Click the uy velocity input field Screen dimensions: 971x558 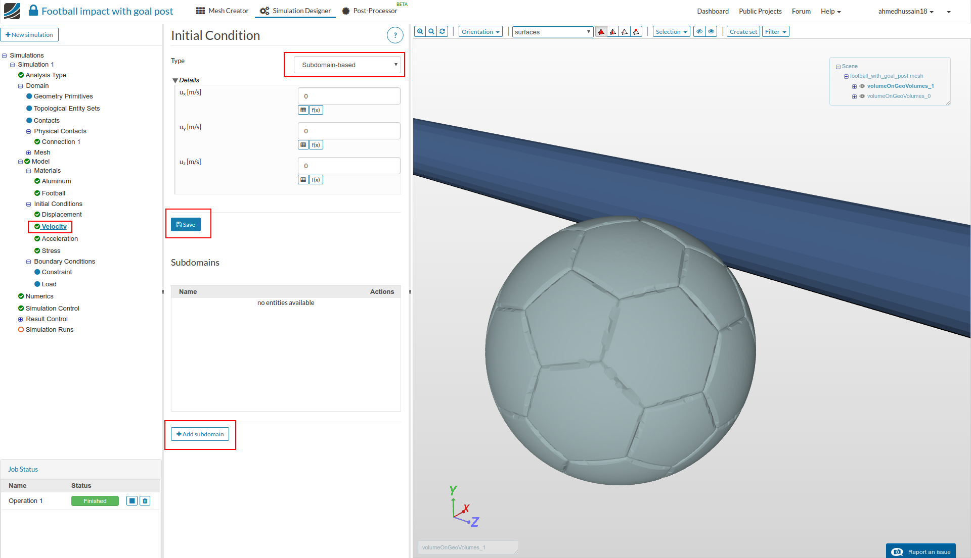[349, 131]
